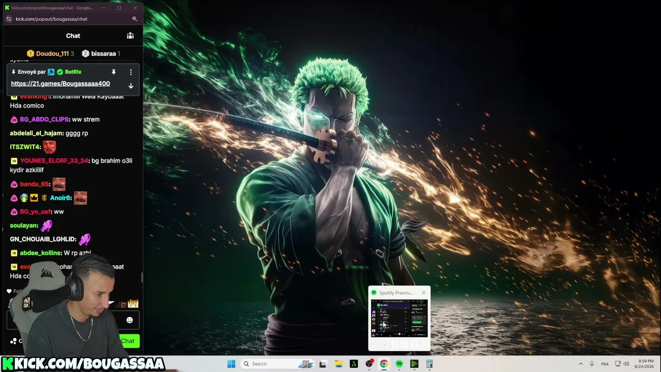661x372 pixels.
Task: Click the microphone tray icon
Action: point(592,364)
